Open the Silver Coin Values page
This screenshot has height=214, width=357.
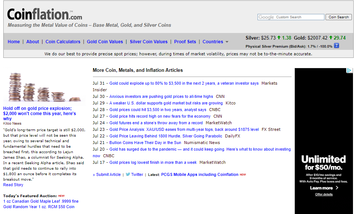(x=149, y=42)
